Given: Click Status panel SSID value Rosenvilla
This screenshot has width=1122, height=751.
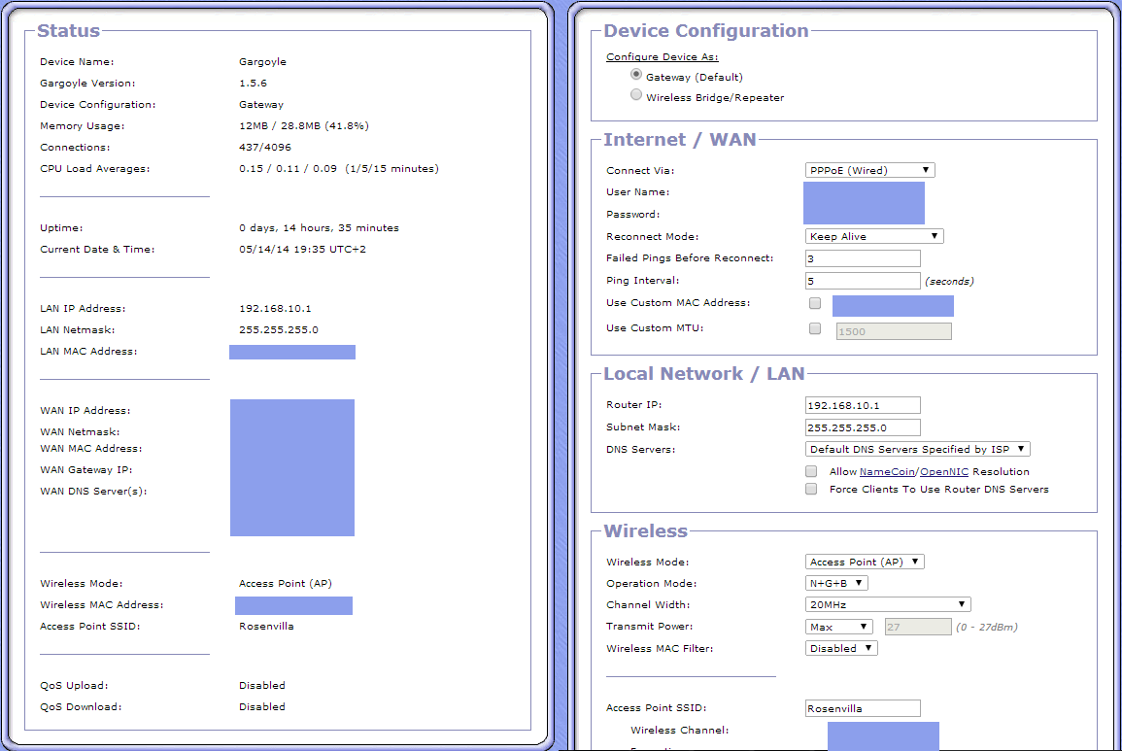Looking at the screenshot, I should click(266, 627).
